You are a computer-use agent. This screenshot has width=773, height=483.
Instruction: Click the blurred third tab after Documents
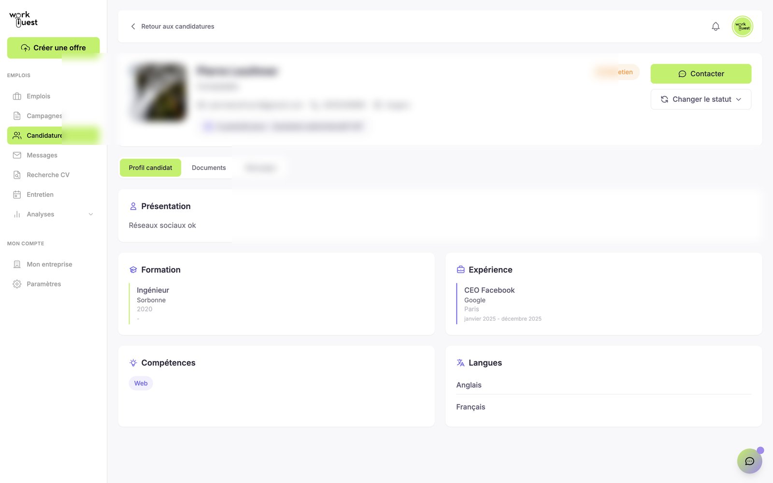click(x=260, y=168)
